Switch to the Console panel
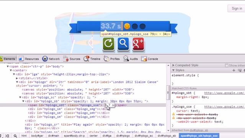The image size is (245, 138). click(x=150, y=59)
